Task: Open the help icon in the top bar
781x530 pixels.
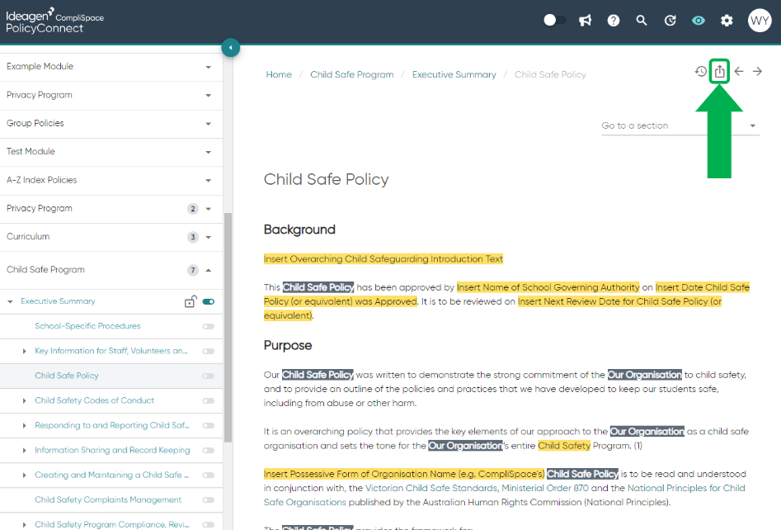Action: [x=614, y=20]
